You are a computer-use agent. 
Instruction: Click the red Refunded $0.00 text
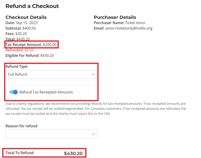tap(20, 50)
